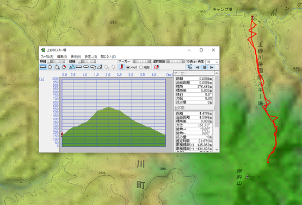Click the application icon in the title bar
302x205 pixels.
coord(43,50)
